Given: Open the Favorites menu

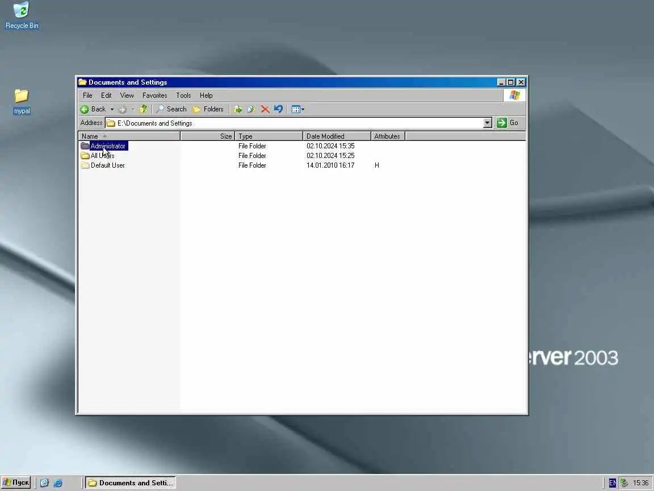Looking at the screenshot, I should tap(155, 95).
